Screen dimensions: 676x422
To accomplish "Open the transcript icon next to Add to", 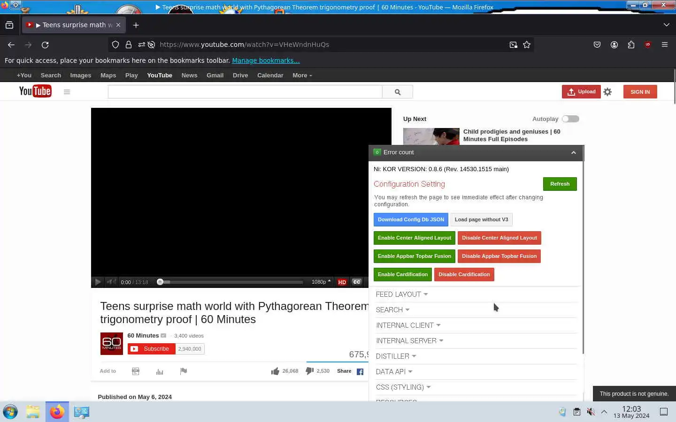I will coord(136,371).
